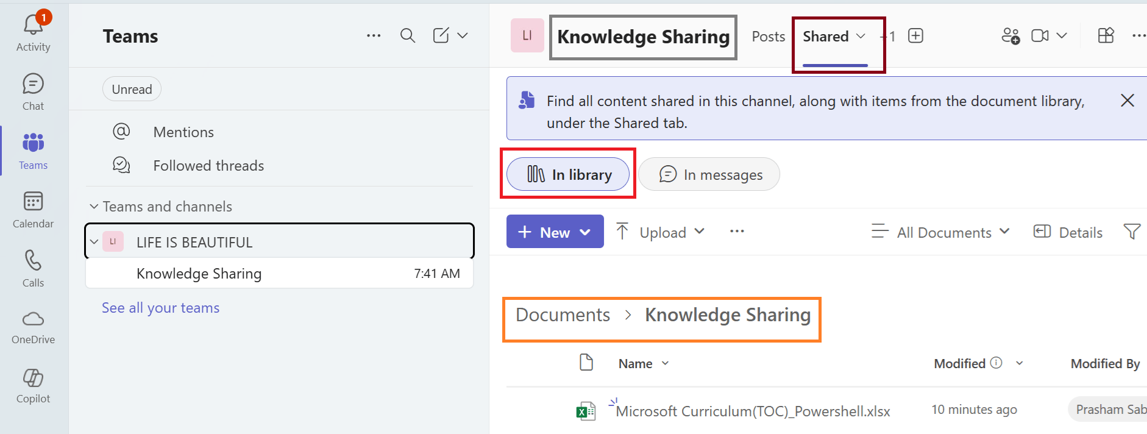Click the 10 minutes ago cell
The width and height of the screenshot is (1147, 434).
(x=974, y=410)
